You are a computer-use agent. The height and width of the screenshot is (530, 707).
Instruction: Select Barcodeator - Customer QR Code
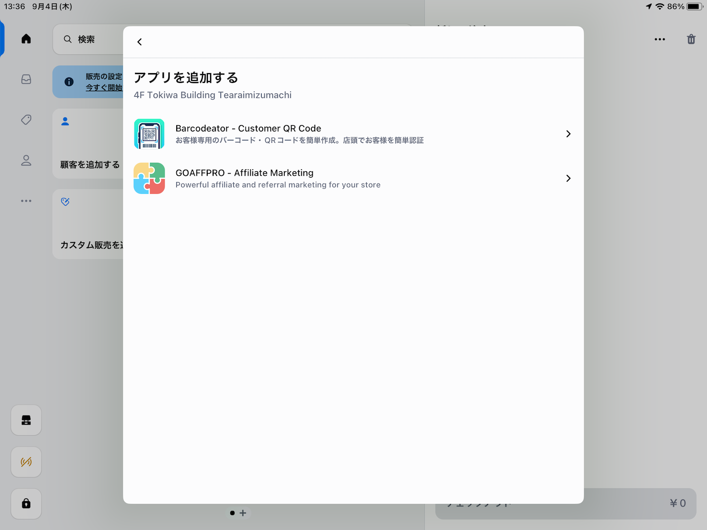248,129
